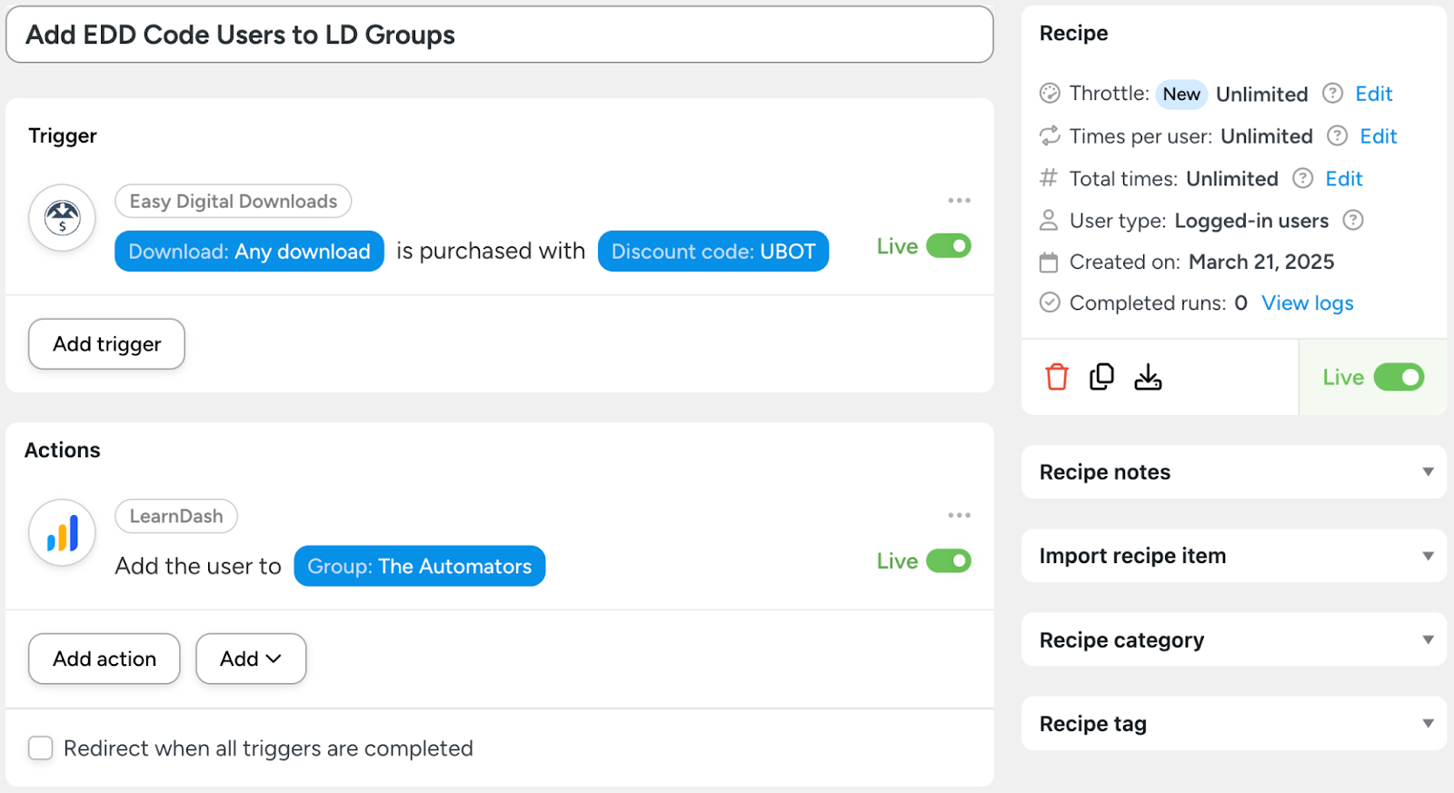Open the LearnDash action's three-dot menu
Viewport: 1454px width, 793px height.
tap(959, 516)
